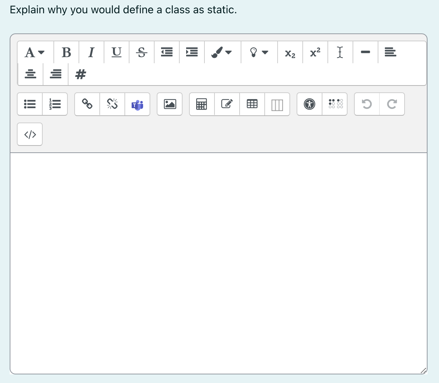Open the equation editor calculator icon
The height and width of the screenshot is (383, 439).
pos(202,104)
